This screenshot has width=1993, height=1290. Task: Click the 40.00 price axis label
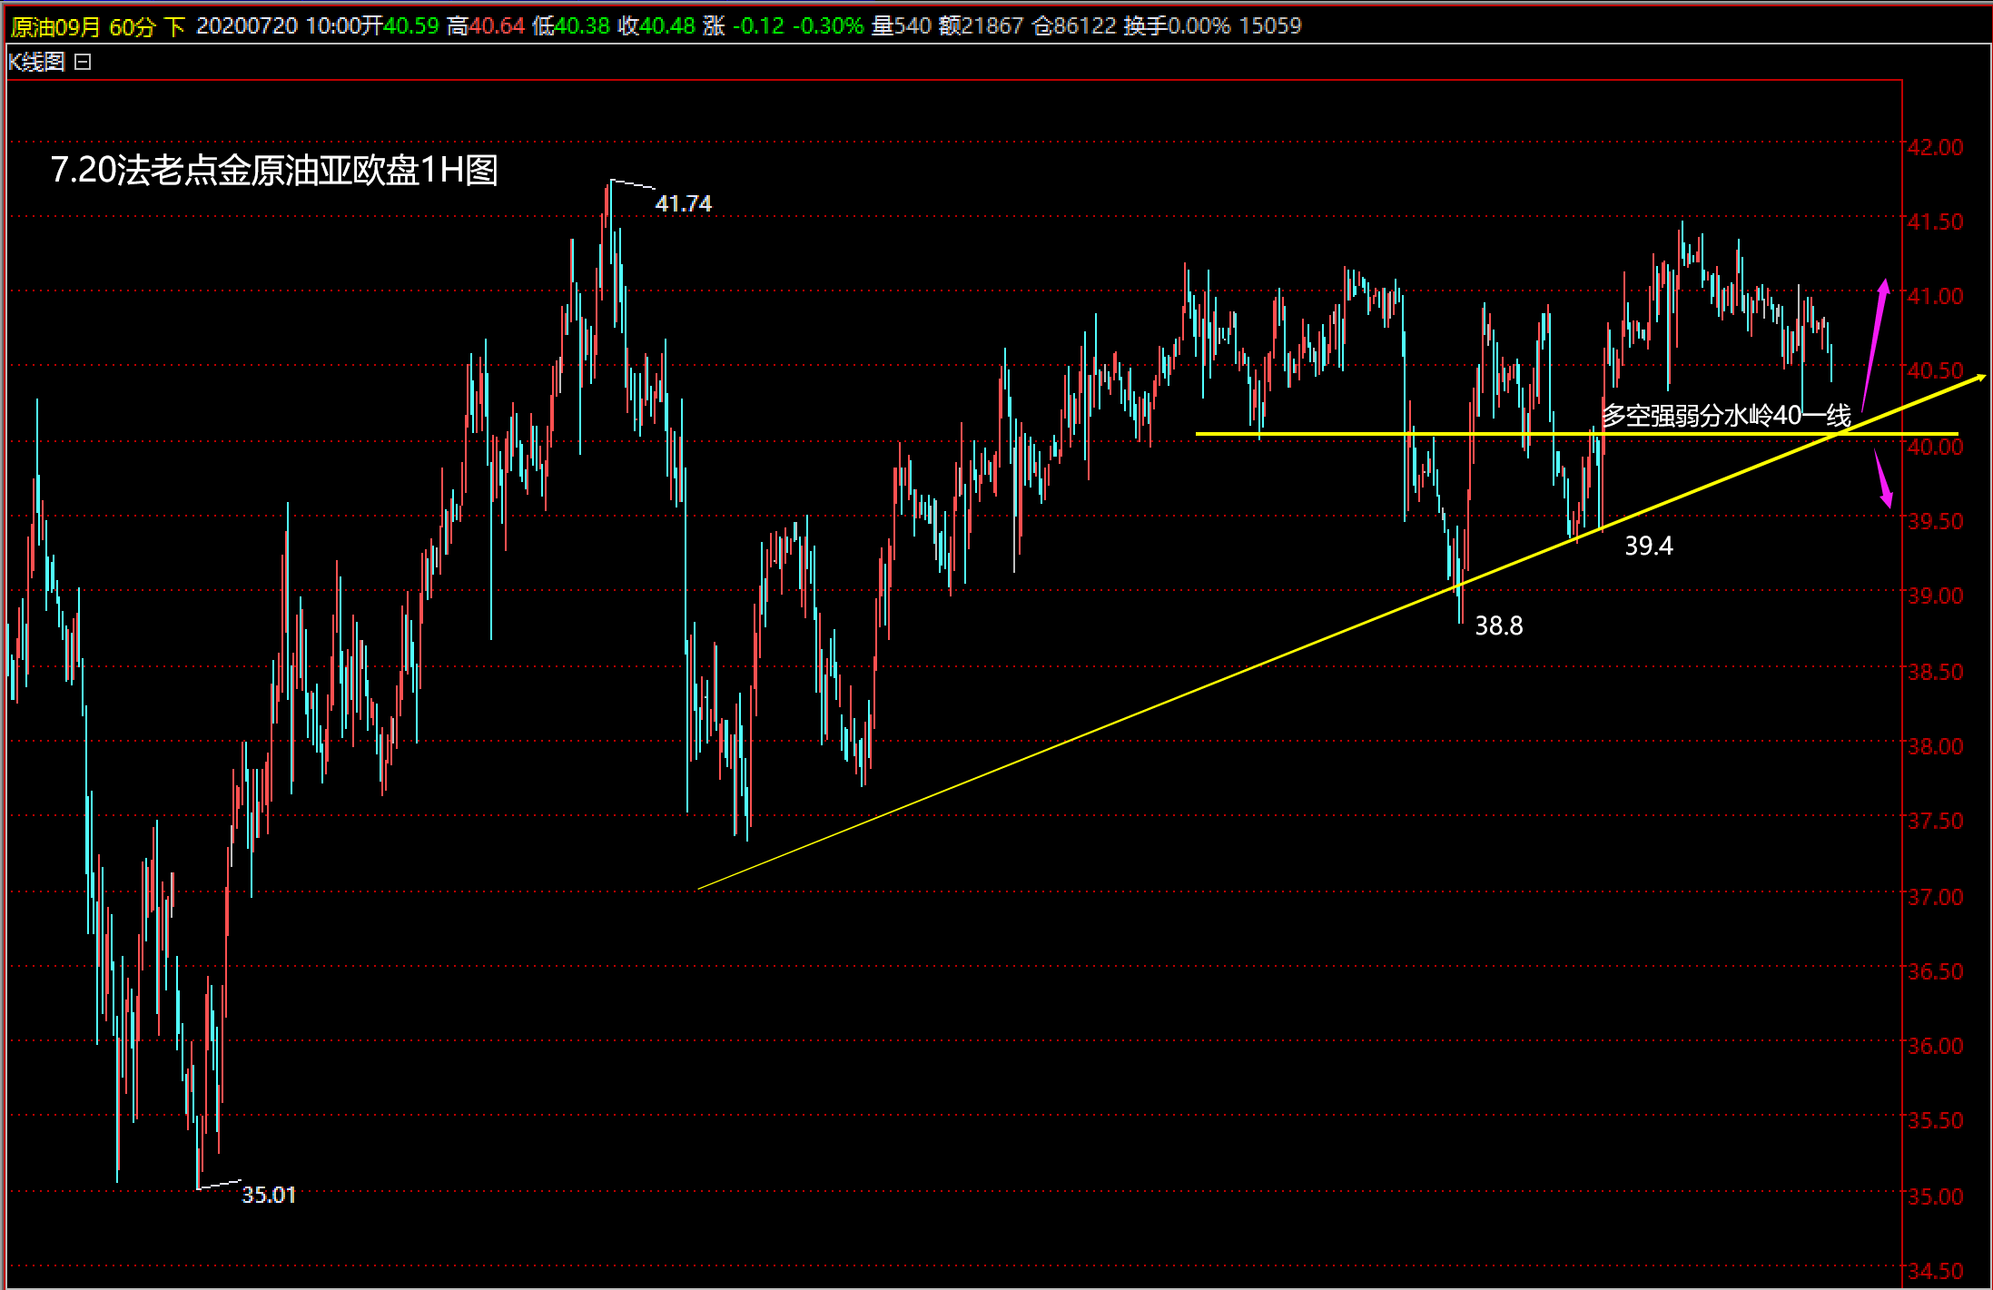pos(1935,447)
